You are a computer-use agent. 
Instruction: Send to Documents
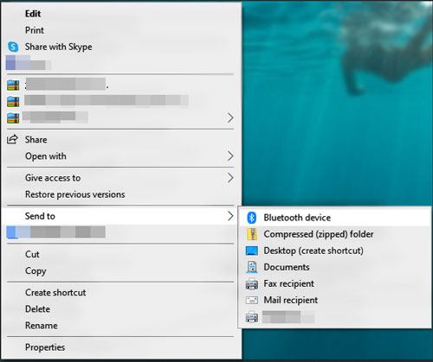(x=334, y=267)
